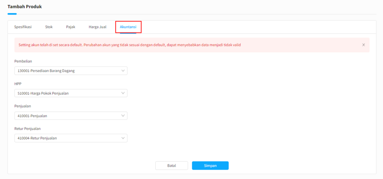Image resolution: width=383 pixels, height=179 pixels.
Task: Open the Stok tab
Action: point(49,27)
